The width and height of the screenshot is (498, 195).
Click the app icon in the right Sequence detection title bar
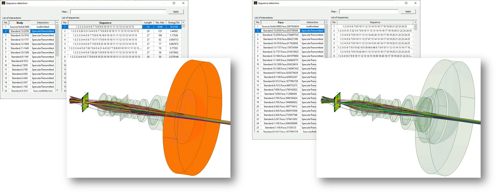click(x=256, y=3)
